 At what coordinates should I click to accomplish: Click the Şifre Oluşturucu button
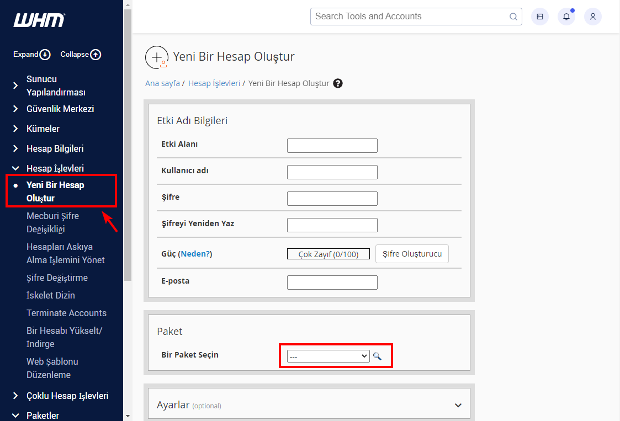(412, 254)
